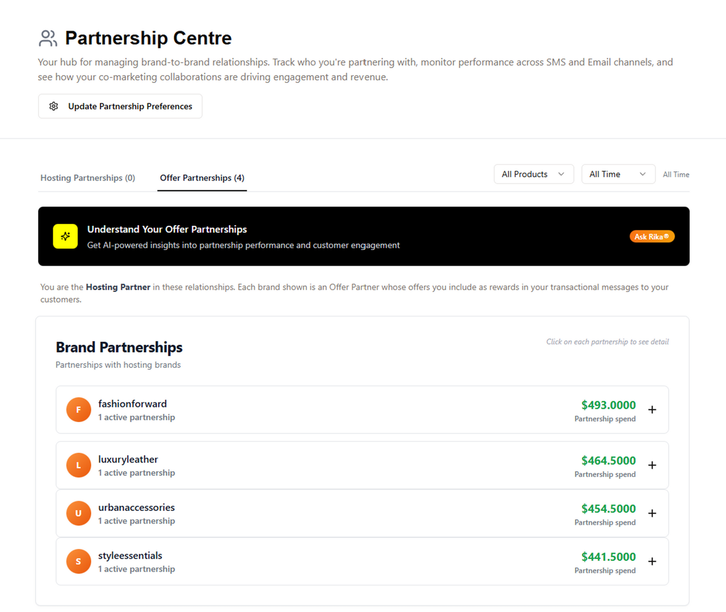This screenshot has height=612, width=726.
Task: Click the orange S avatar for styleessentials
Action: (79, 561)
